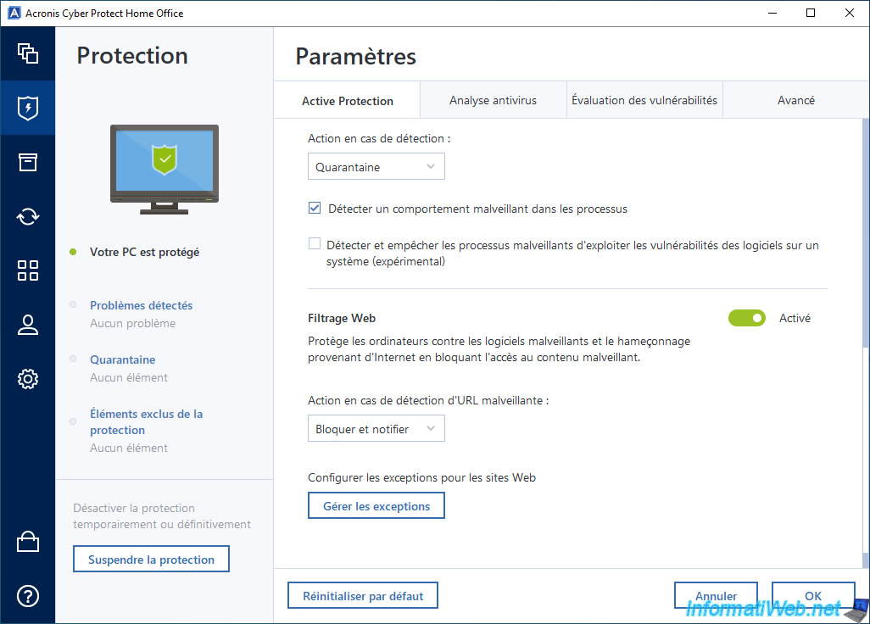Open the Backup section in sidebar
The width and height of the screenshot is (870, 624).
[x=28, y=53]
